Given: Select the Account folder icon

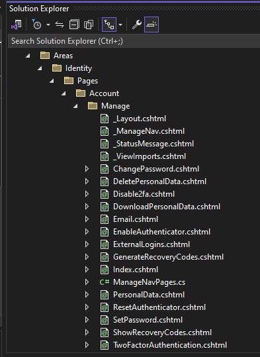Looking at the screenshot, I should point(81,93).
